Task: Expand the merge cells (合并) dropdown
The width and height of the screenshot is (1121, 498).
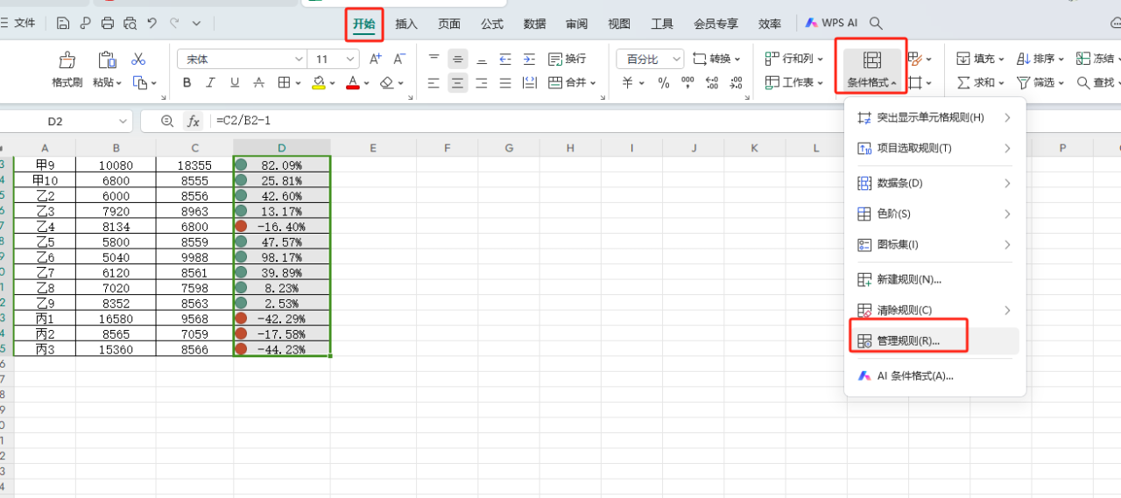Action: (x=592, y=83)
